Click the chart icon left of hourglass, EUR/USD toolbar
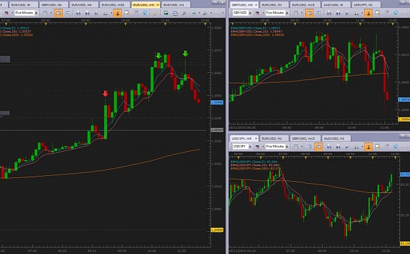The image size is (410, 254). pos(106,13)
